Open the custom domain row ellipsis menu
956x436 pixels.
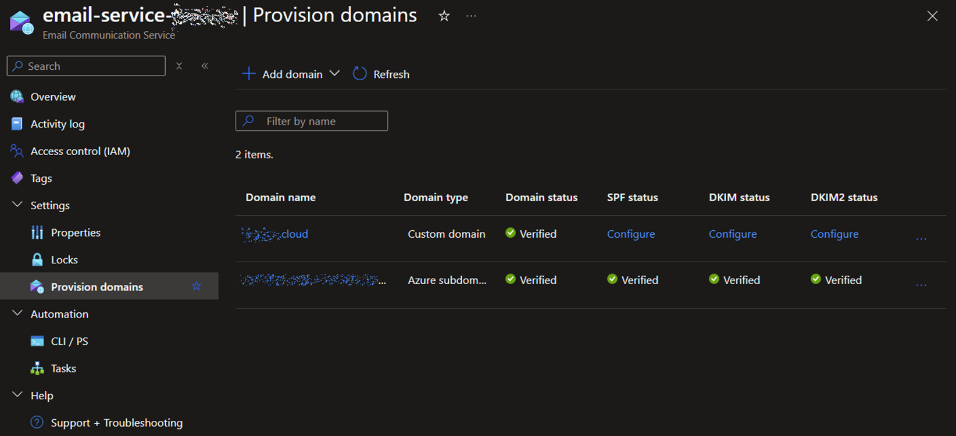pyautogui.click(x=921, y=238)
